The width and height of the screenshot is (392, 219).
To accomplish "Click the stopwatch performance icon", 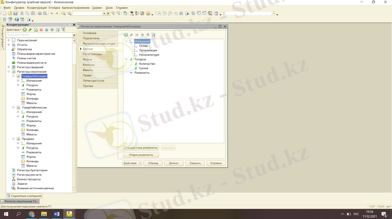I will 216,14.
